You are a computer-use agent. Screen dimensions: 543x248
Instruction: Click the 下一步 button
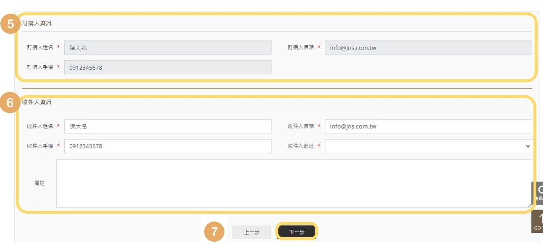[297, 232]
